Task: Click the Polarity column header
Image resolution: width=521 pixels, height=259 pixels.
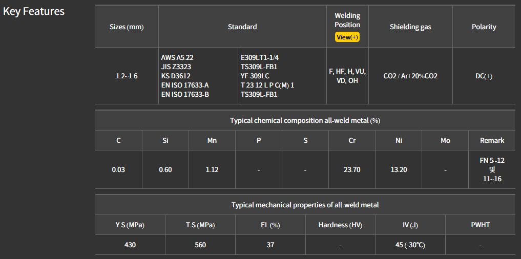Action: point(484,27)
